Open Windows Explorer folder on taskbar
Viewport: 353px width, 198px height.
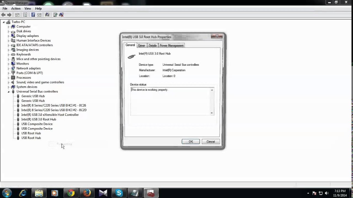pyautogui.click(x=39, y=193)
